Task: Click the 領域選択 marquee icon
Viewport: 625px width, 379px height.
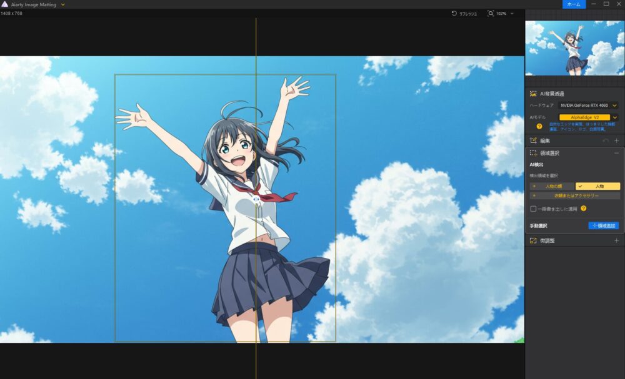Action: 533,153
